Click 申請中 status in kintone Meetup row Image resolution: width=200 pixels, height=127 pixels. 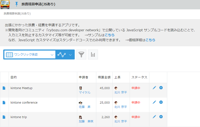136,88
